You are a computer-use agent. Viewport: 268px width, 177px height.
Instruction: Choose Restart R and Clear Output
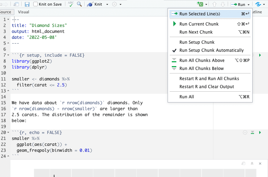point(210,87)
